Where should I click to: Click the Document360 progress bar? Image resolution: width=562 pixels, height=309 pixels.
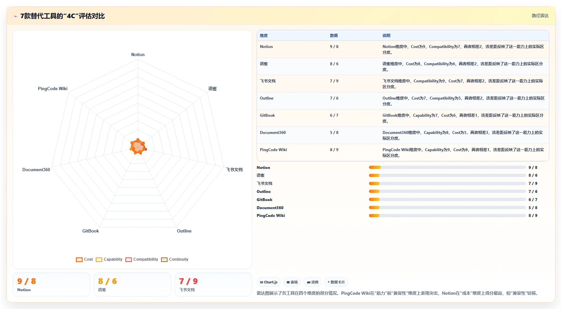click(447, 208)
